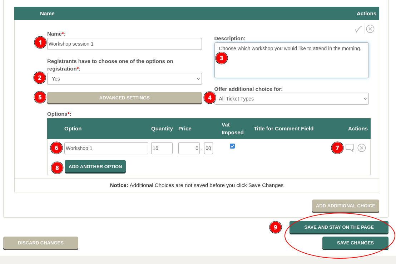Click the Add Additional Choice button
Viewport: 396px width, 264px height.
(x=345, y=206)
